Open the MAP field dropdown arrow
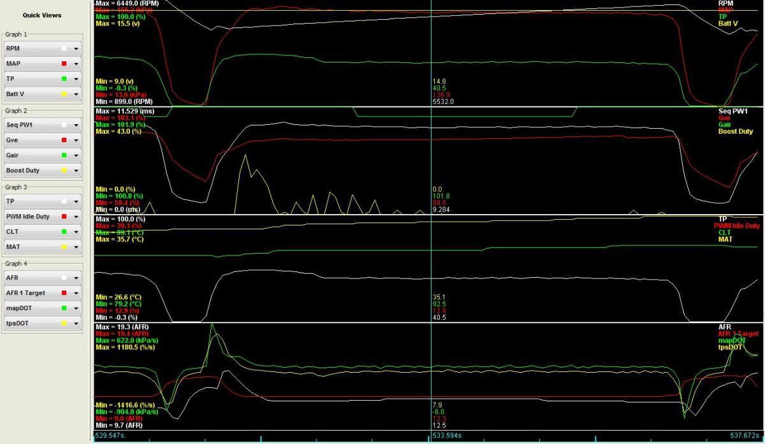 point(76,64)
